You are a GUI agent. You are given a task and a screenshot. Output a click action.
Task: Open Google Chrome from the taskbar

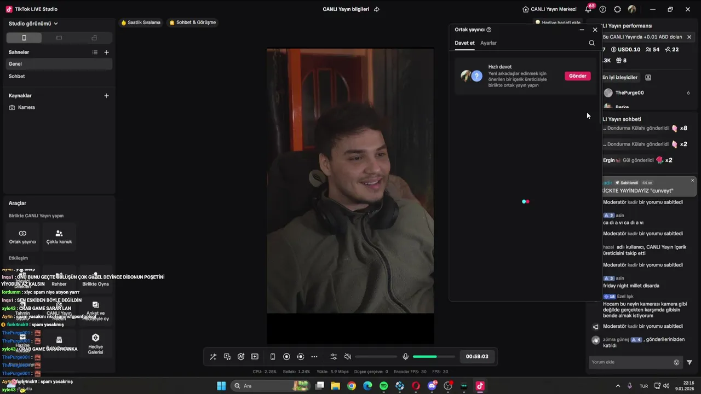click(x=352, y=386)
